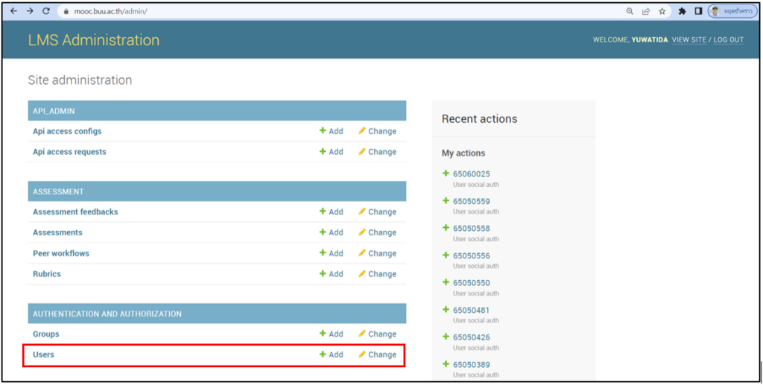Click the share page icon in address bar
This screenshot has height=385, width=763.
[x=646, y=11]
